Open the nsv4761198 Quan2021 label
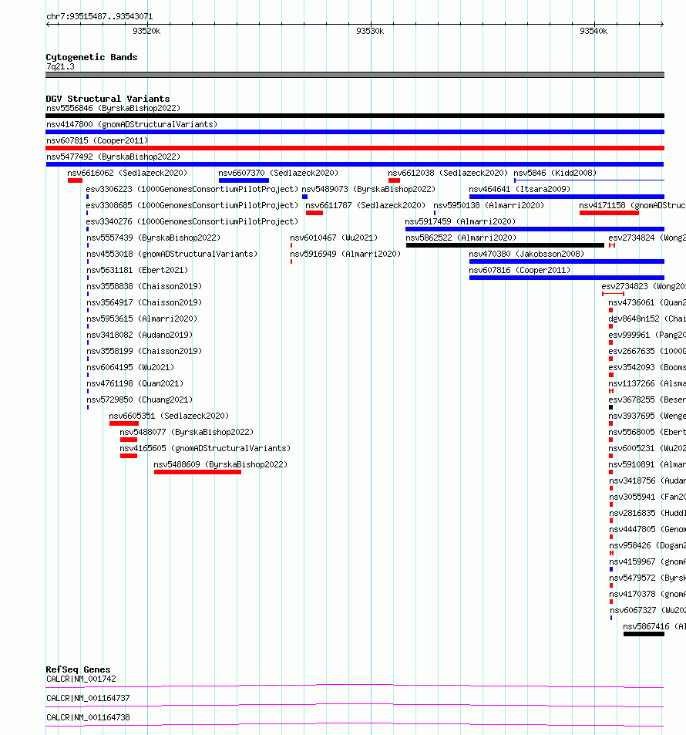 [x=135, y=383]
